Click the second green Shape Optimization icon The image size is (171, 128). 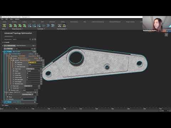(15, 26)
